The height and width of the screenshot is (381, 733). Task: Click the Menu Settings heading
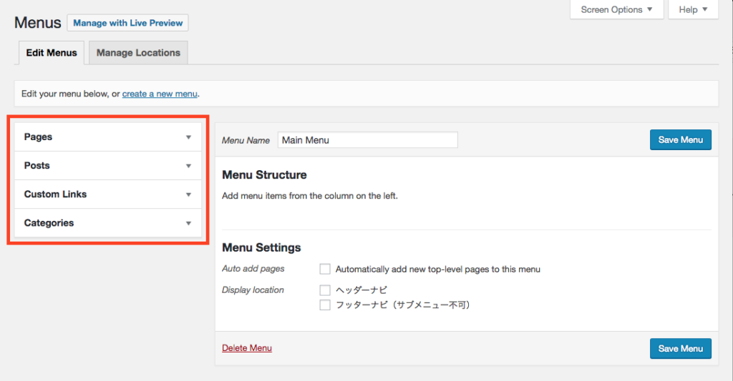click(x=261, y=247)
